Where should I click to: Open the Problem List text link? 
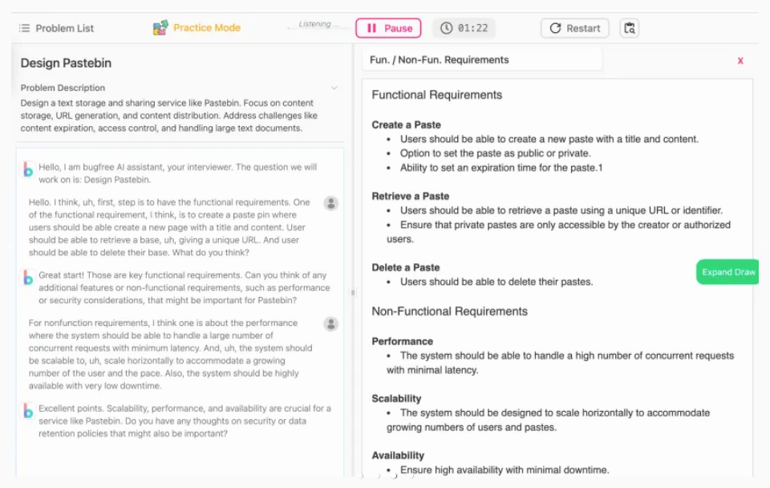pyautogui.click(x=64, y=28)
